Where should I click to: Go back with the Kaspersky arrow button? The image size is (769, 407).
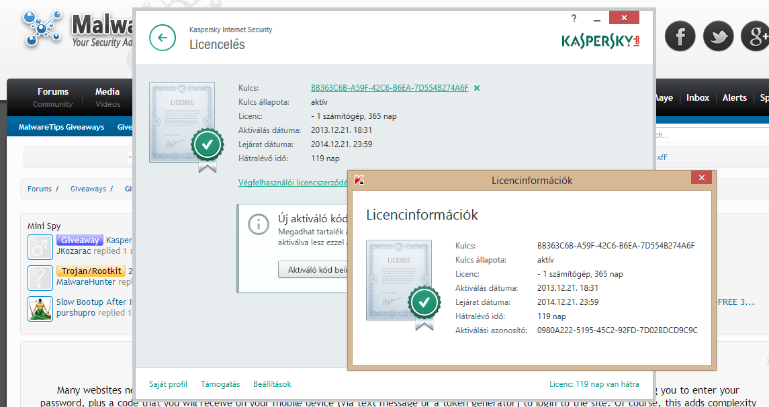click(x=163, y=38)
